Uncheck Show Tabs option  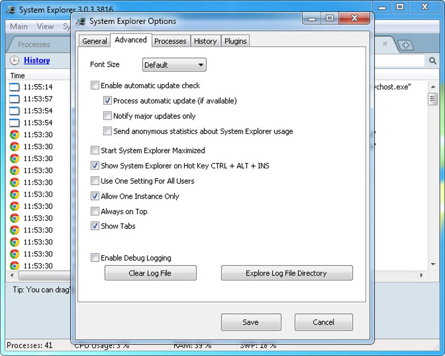[95, 226]
